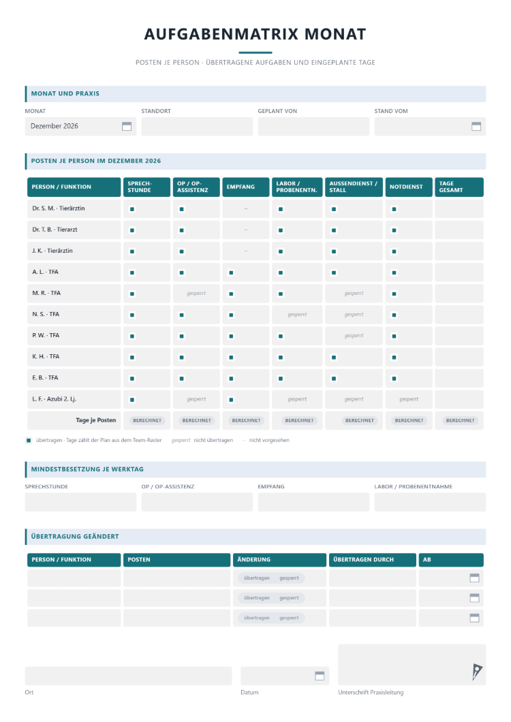511x722 pixels.
Task: Click signature pen icon for Praxisleitung
Action: click(x=477, y=672)
